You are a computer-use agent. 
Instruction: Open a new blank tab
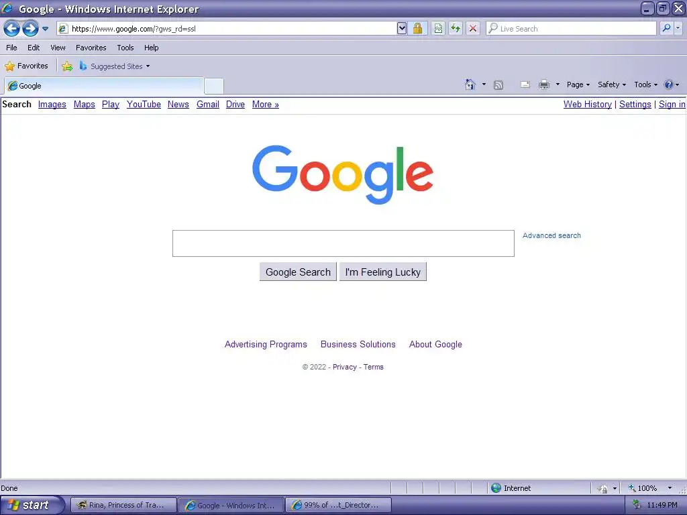click(214, 86)
